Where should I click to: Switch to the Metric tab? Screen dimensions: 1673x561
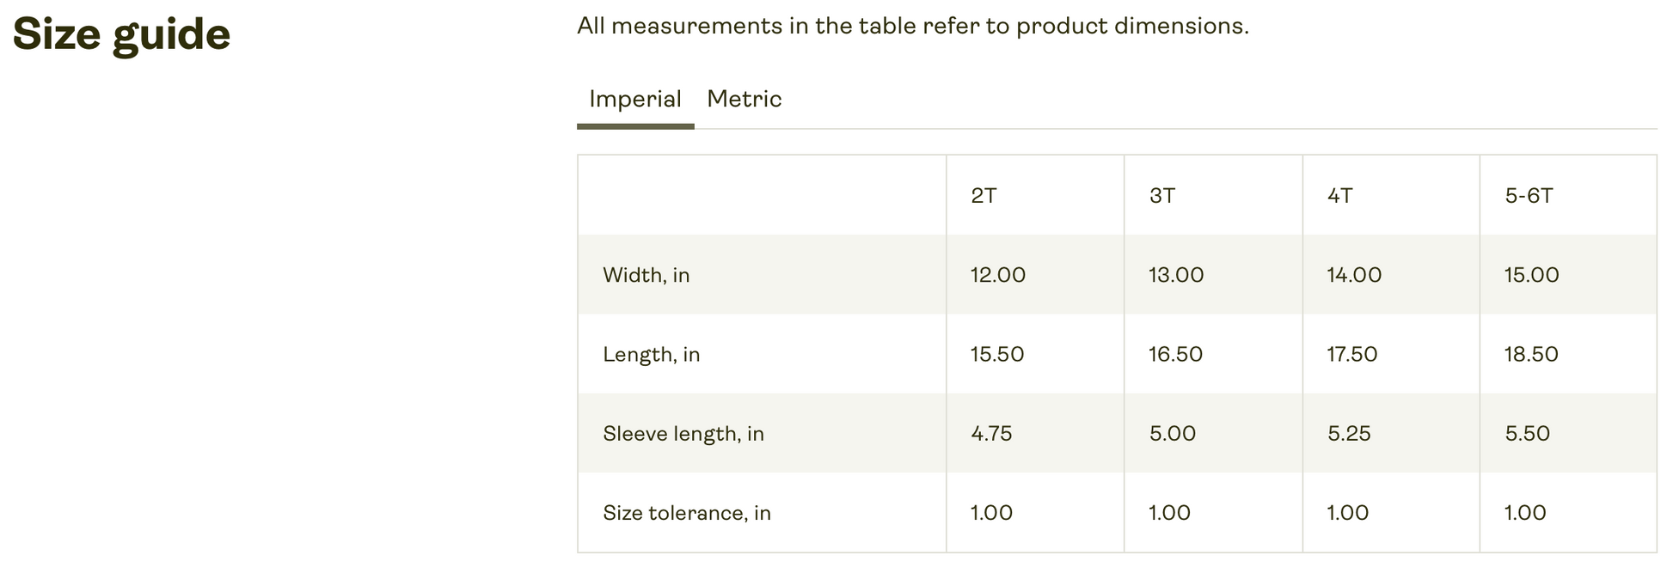[744, 100]
